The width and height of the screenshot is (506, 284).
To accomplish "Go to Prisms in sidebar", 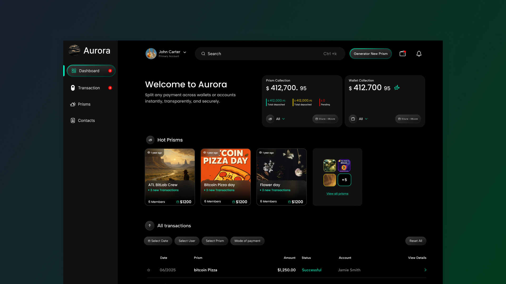I will tap(80, 104).
